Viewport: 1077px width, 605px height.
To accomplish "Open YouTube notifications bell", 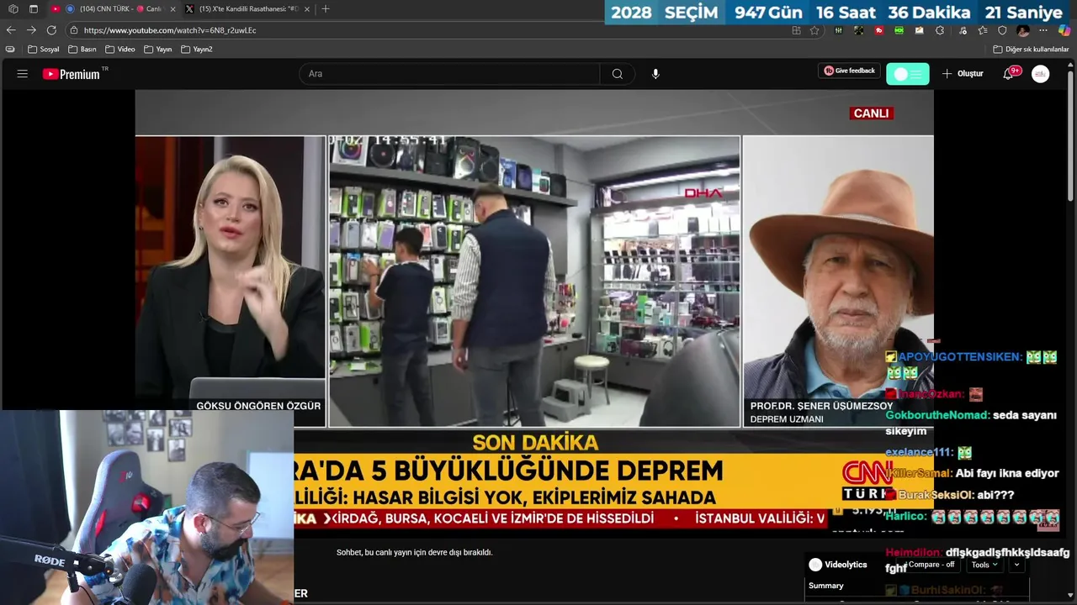I will click(1008, 74).
